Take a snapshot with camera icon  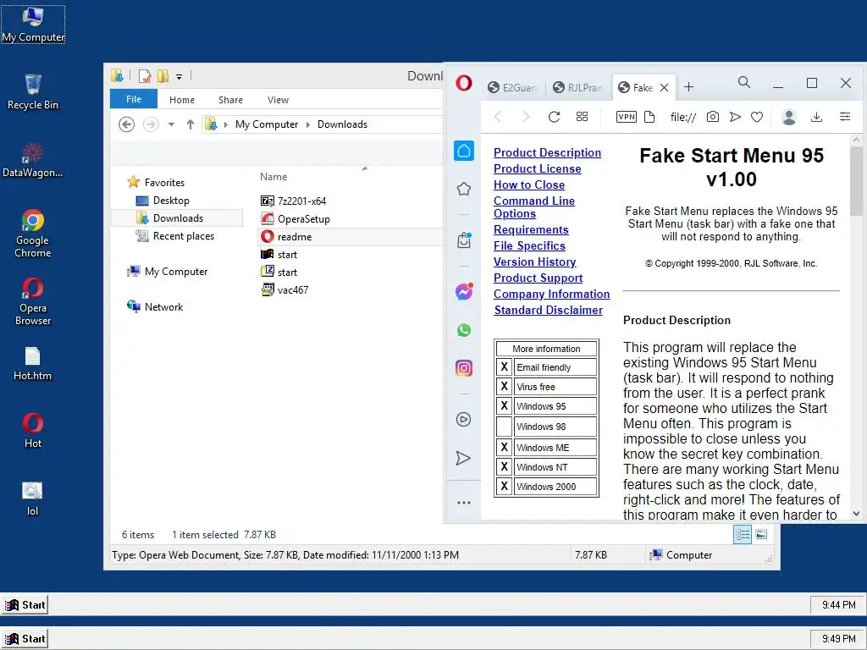pyautogui.click(x=713, y=117)
